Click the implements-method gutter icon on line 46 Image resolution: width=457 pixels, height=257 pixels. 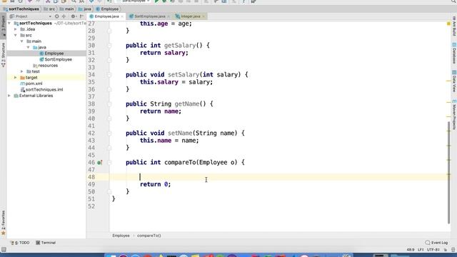pos(99,163)
